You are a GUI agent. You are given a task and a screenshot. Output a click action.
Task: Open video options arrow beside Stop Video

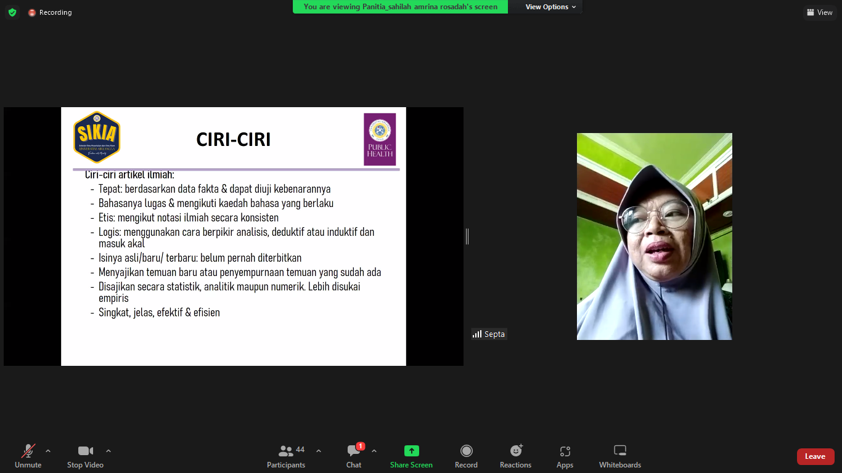click(x=108, y=451)
